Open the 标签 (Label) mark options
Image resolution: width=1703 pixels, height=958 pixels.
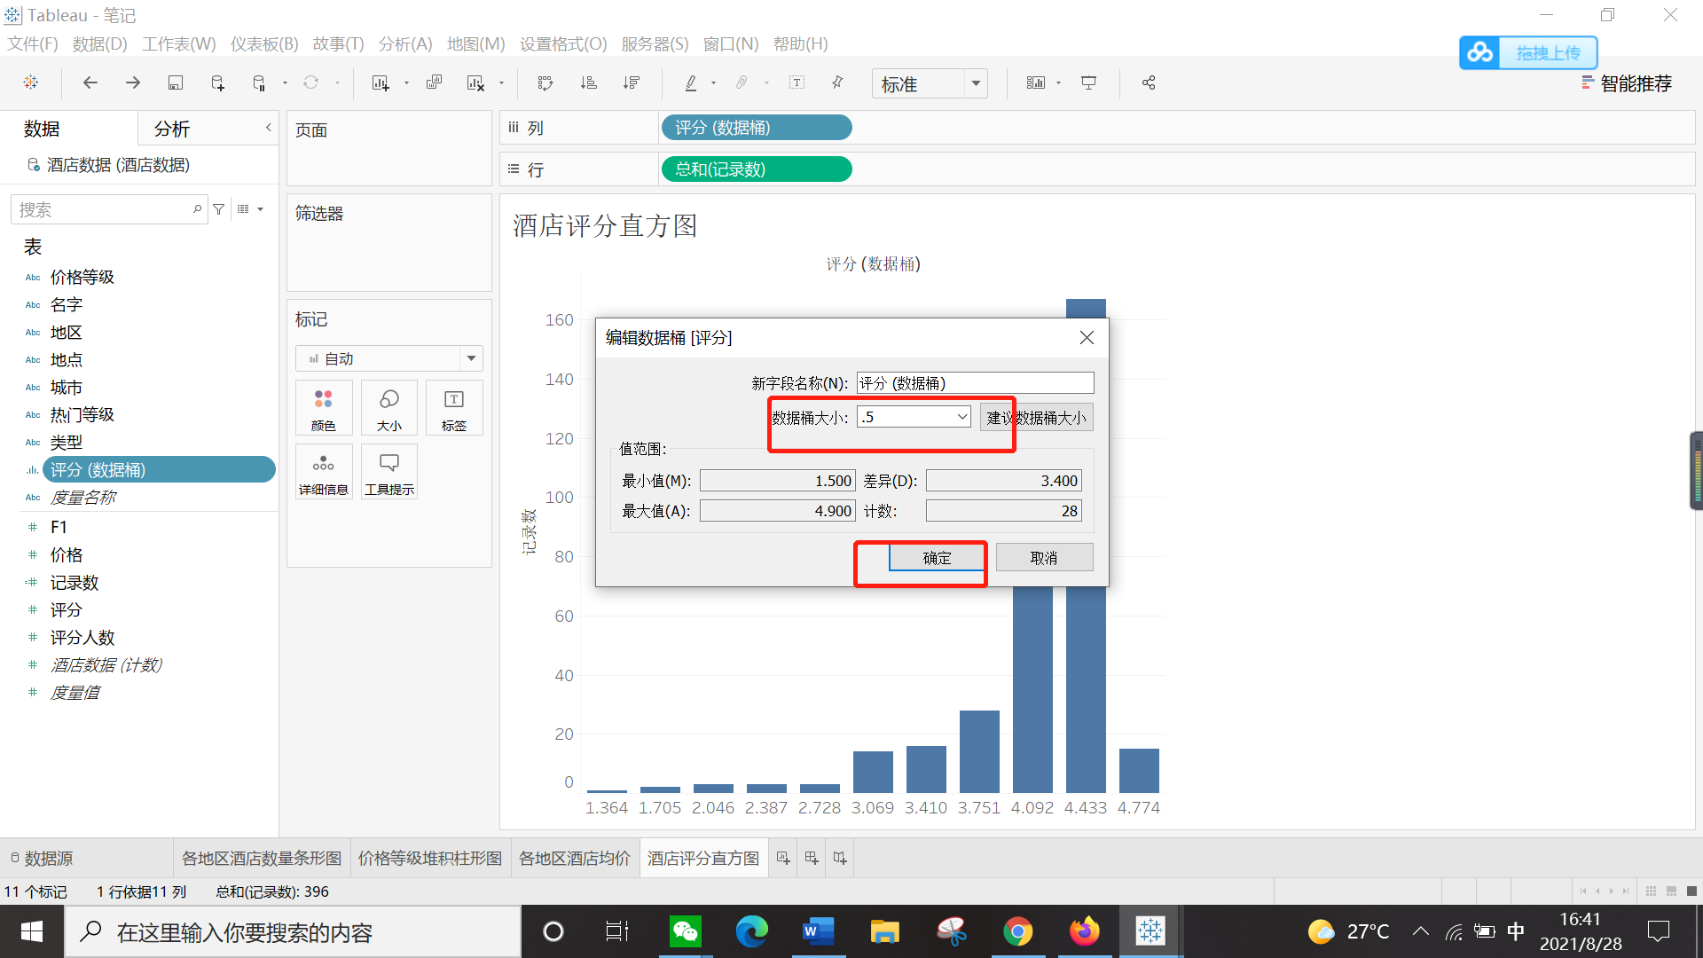tap(453, 408)
